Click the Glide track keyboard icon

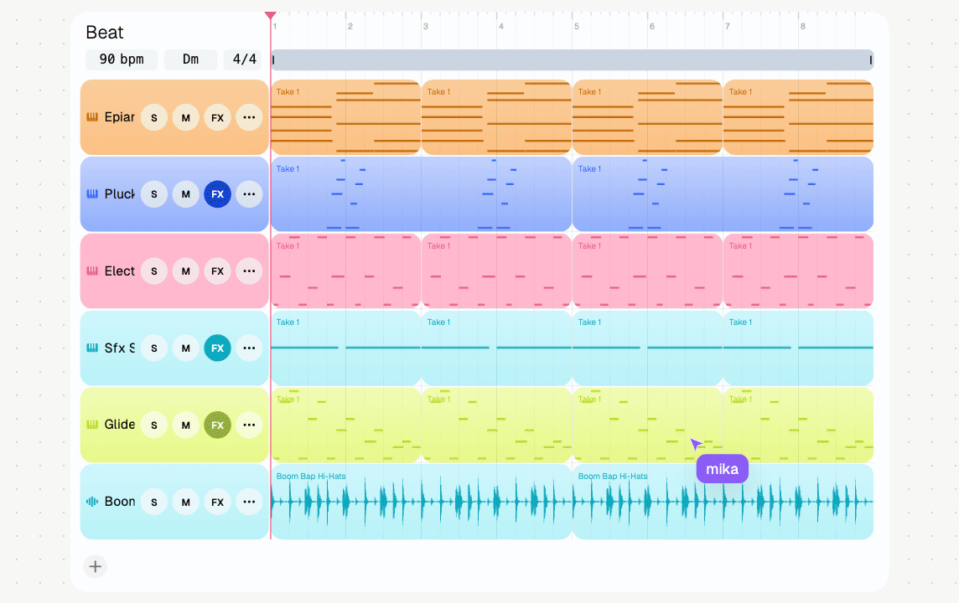point(92,425)
